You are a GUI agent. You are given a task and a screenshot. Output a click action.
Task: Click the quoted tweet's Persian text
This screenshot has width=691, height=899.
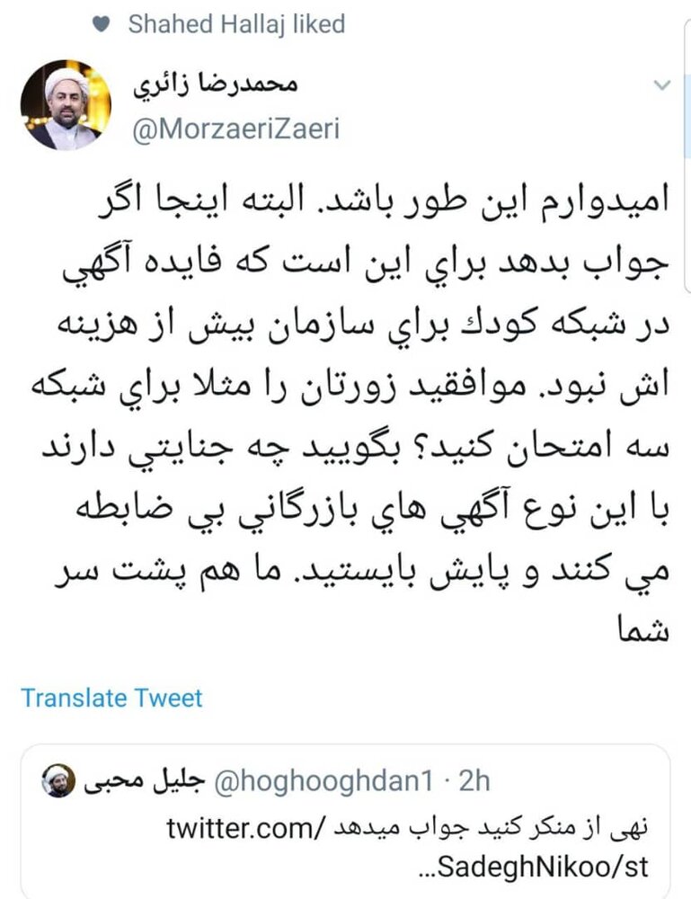point(492,829)
